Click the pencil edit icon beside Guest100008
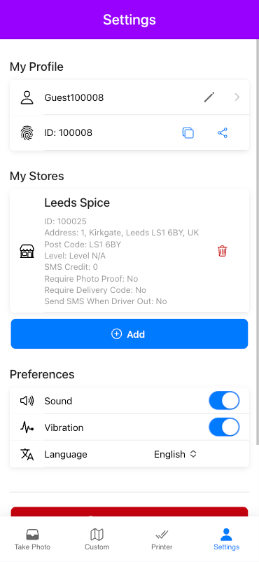Screen dimensions: 259x562 [209, 97]
